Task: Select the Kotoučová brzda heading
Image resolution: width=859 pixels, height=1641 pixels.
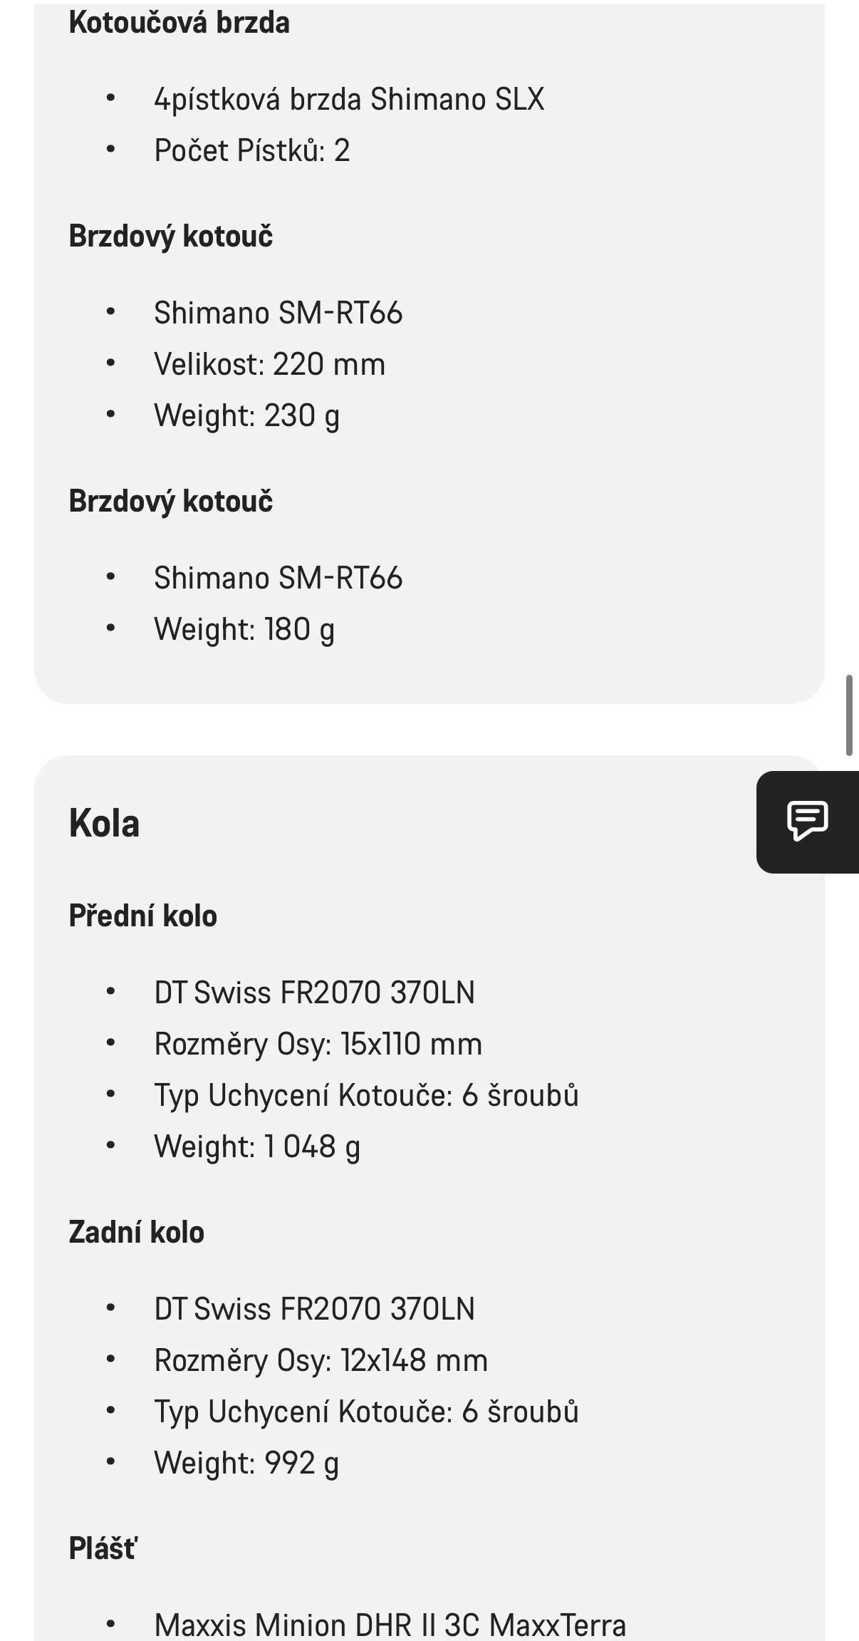Action: tap(179, 23)
